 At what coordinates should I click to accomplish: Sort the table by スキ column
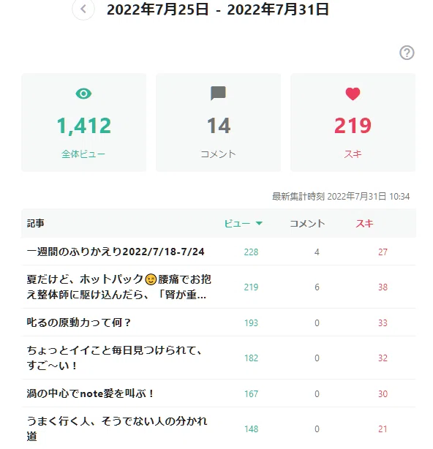point(364,223)
